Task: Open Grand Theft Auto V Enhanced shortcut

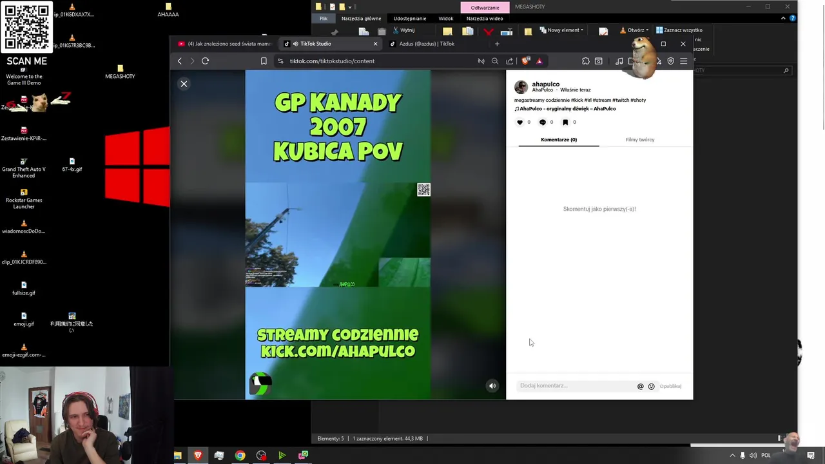Action: pos(24,168)
